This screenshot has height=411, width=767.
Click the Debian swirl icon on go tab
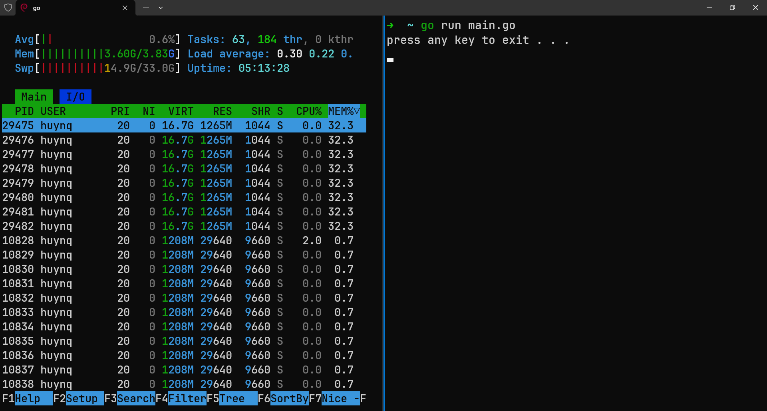[x=24, y=8]
